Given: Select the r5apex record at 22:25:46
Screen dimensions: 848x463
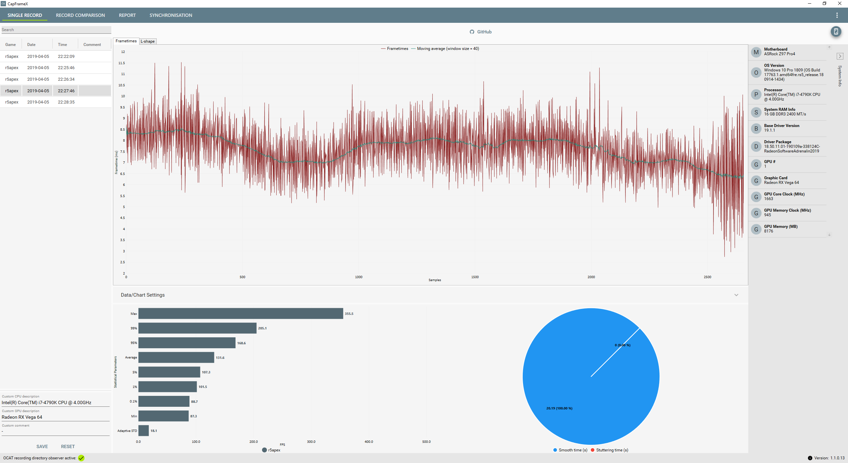Looking at the screenshot, I should tap(56, 68).
